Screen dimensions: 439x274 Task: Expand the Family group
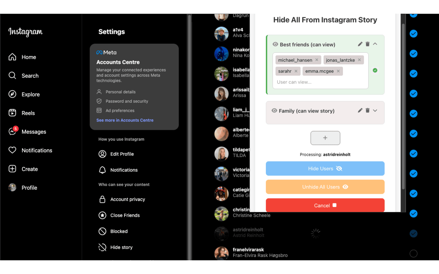click(375, 110)
